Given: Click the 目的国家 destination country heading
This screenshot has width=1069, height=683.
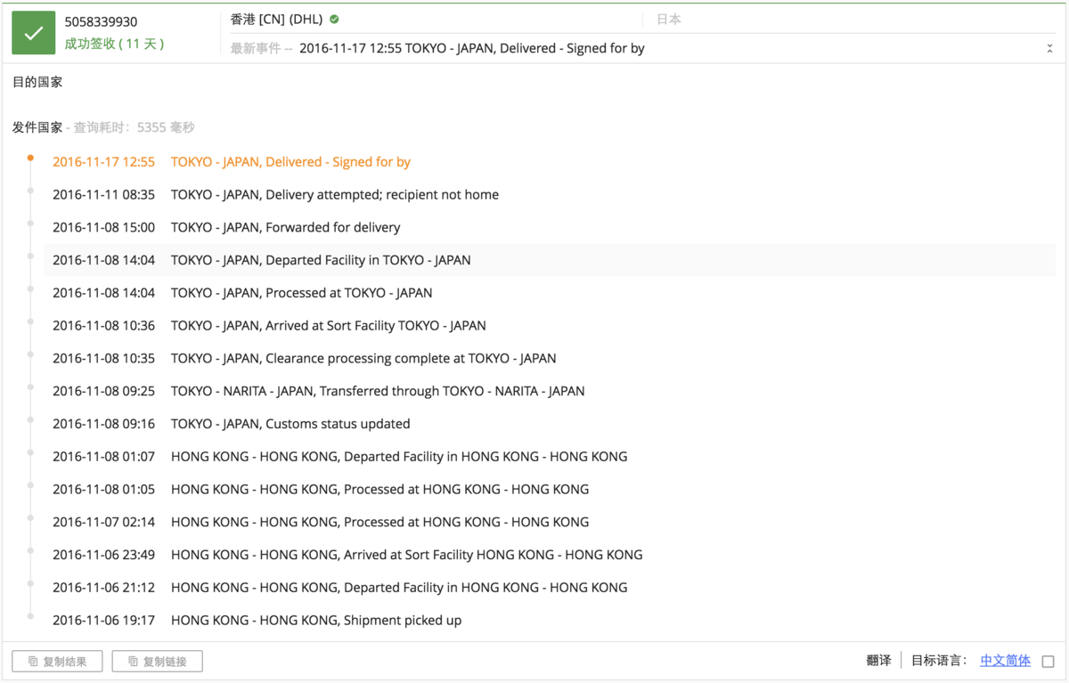Looking at the screenshot, I should [37, 82].
